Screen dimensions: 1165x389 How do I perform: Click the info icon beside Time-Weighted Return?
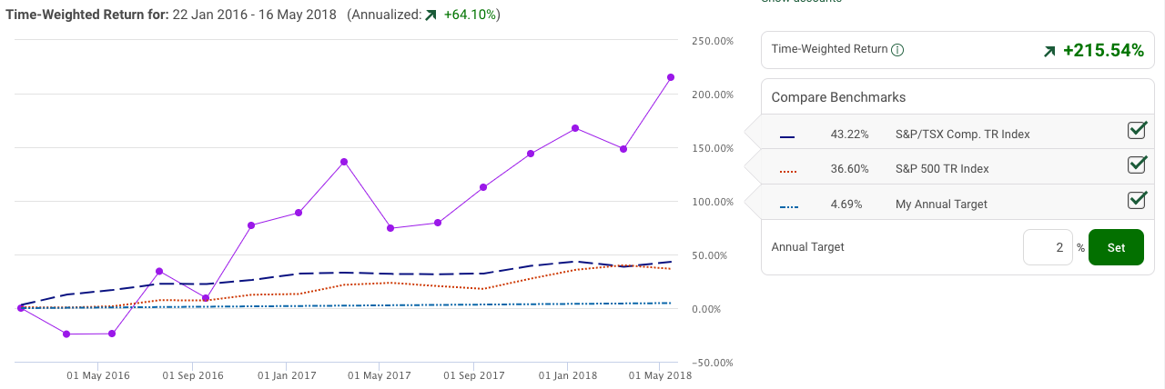897,50
